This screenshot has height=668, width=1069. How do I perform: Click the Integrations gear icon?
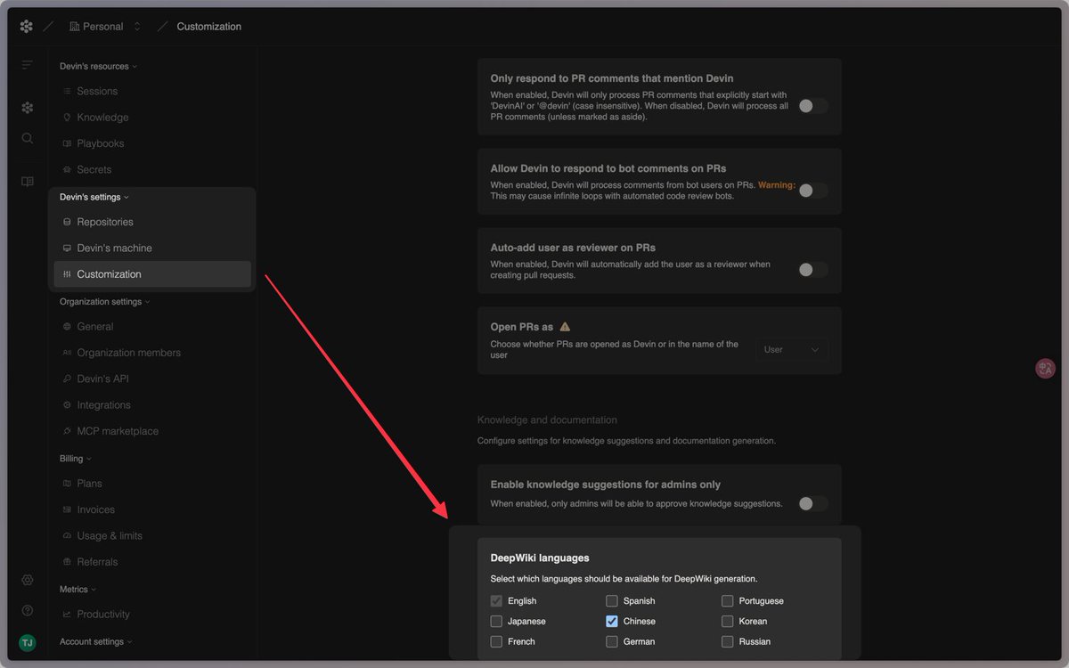point(67,405)
